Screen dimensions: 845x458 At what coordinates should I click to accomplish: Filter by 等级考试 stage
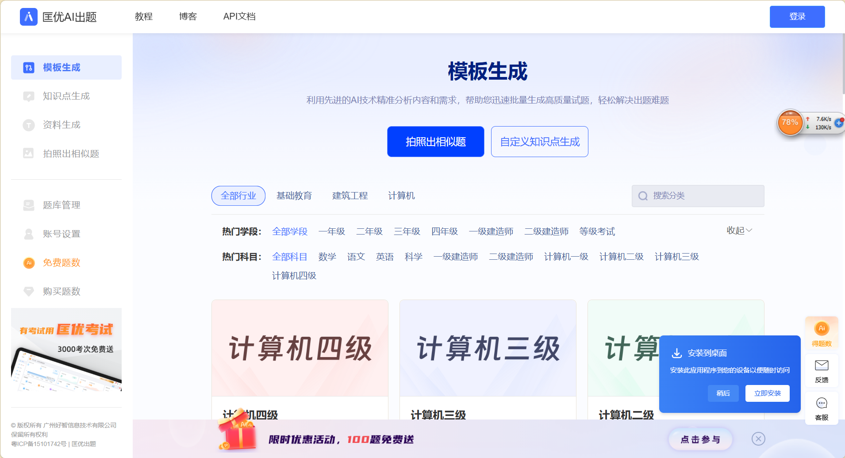(597, 231)
